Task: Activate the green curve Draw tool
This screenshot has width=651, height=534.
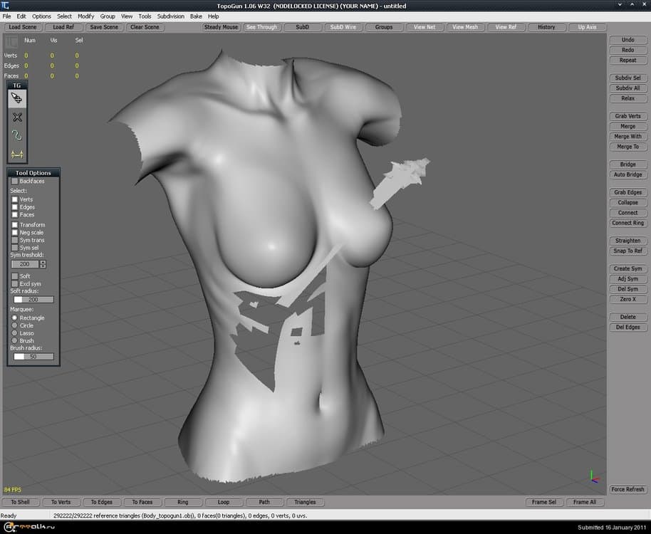Action: (x=17, y=135)
